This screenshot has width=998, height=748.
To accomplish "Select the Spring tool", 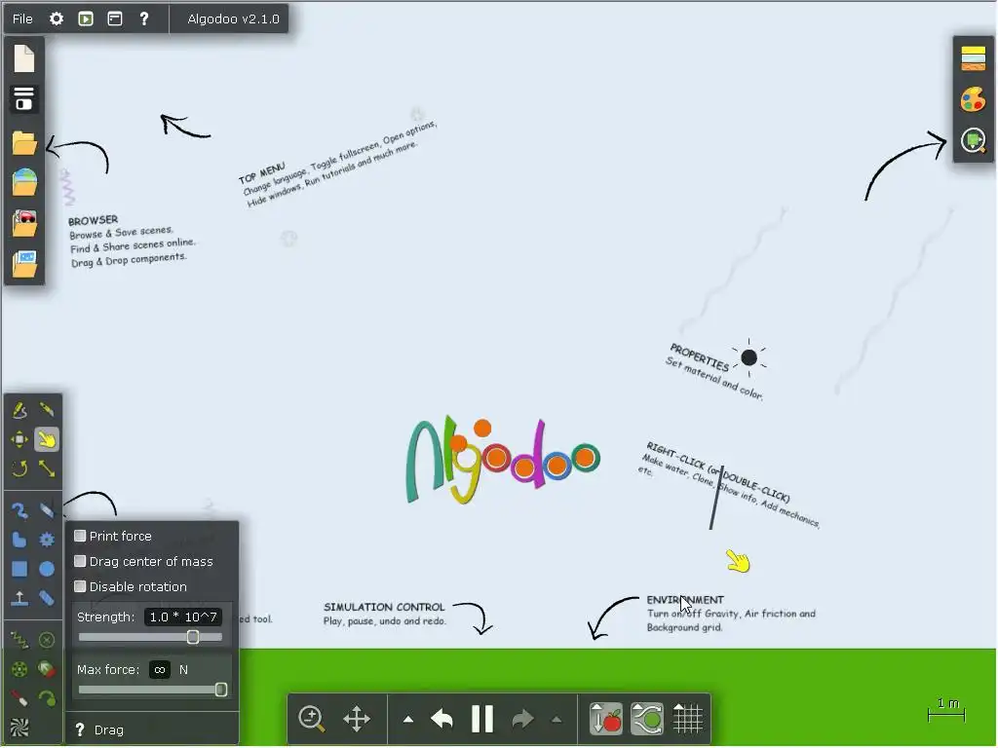I will pos(19,641).
